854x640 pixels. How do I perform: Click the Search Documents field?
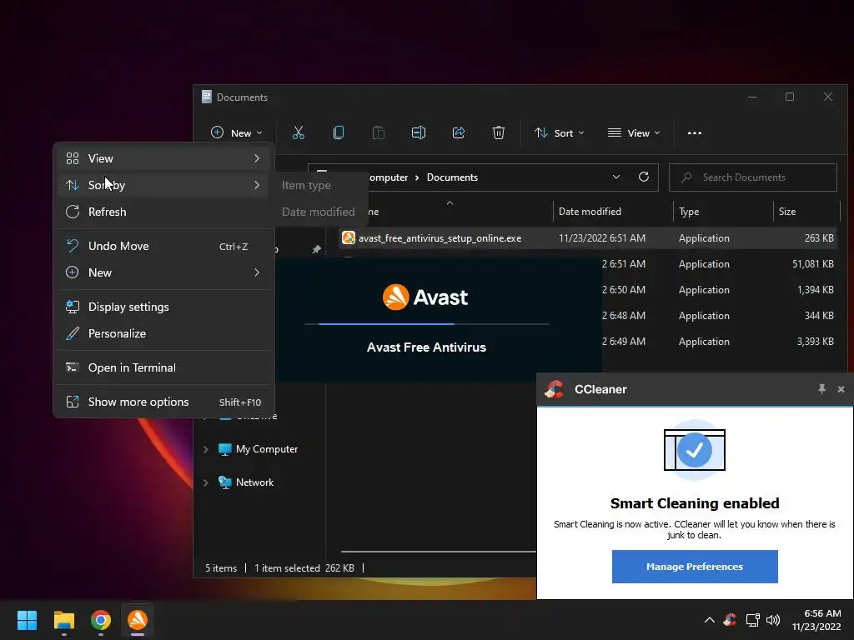tap(753, 177)
